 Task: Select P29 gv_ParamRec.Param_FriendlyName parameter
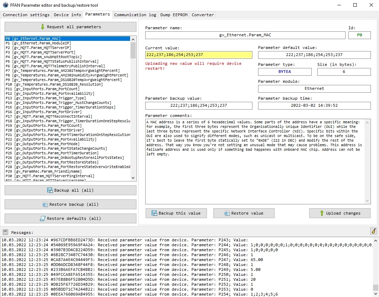(x=43, y=171)
